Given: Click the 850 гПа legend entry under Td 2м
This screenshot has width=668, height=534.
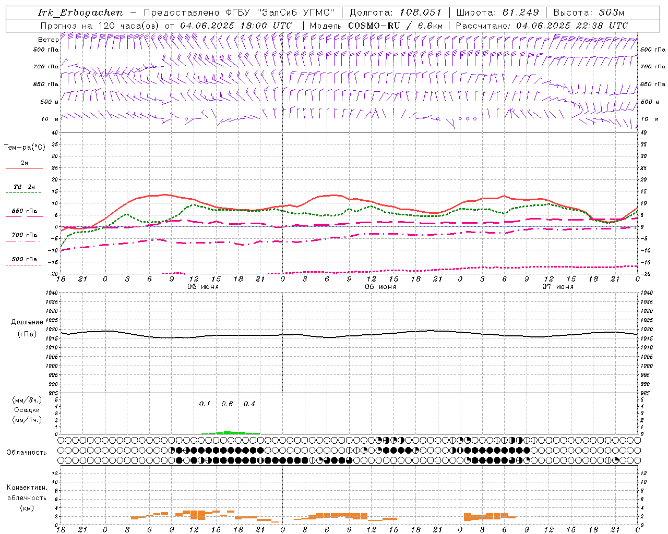Looking at the screenshot, I should click(x=25, y=211).
